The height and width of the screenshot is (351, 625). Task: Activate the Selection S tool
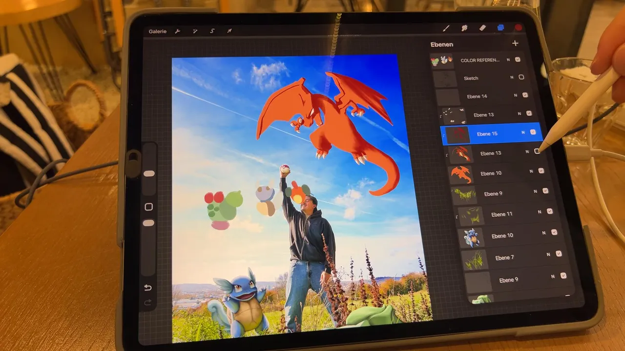pos(212,31)
